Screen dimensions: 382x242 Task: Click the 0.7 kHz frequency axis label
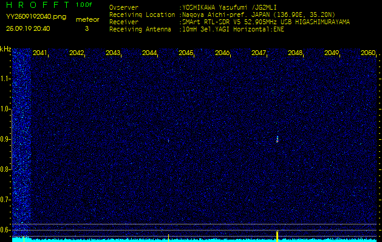pos(5,199)
